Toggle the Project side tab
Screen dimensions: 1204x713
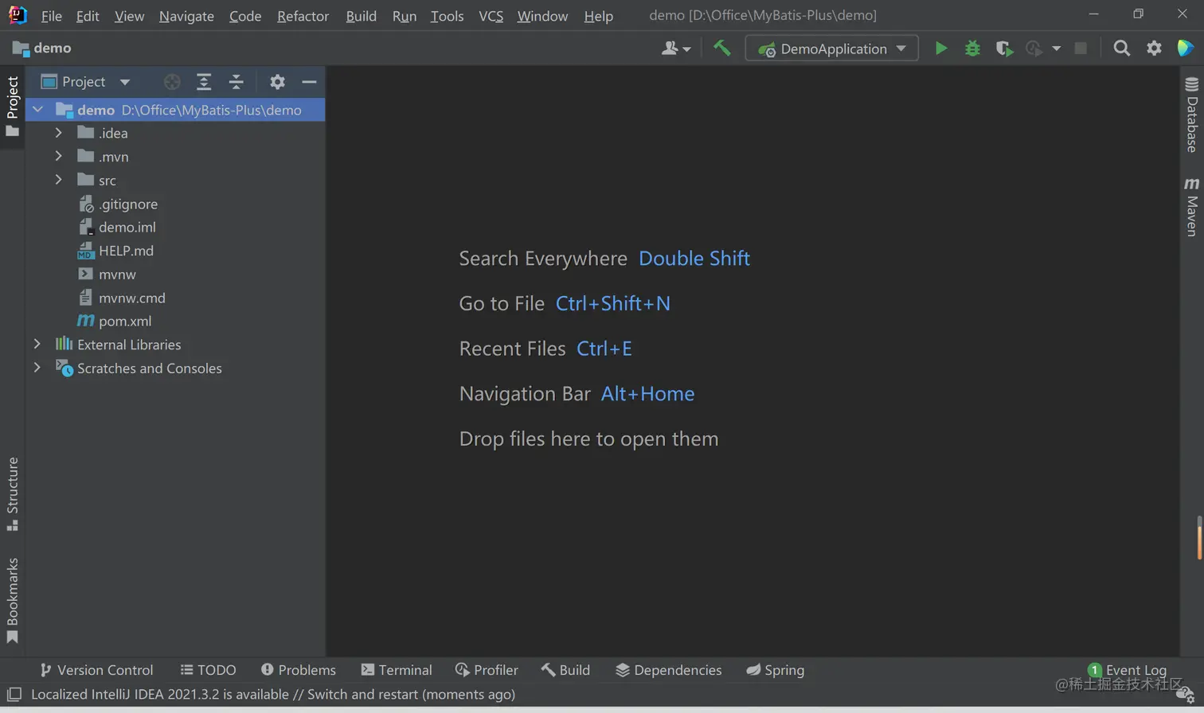(12, 106)
